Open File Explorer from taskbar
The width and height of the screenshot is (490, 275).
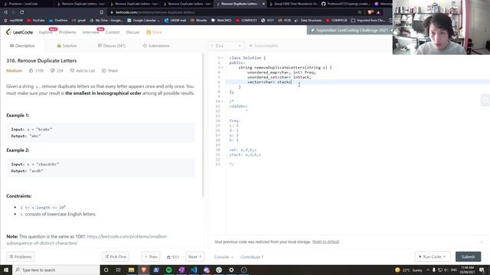point(131,270)
